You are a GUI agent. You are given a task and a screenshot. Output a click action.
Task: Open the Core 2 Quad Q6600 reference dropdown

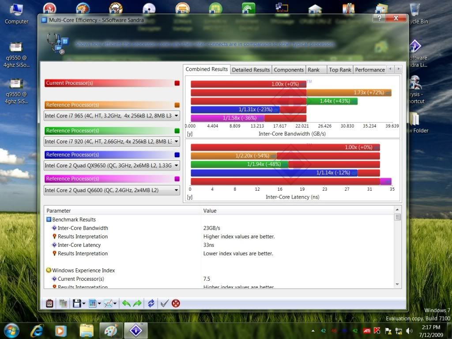pyautogui.click(x=112, y=190)
